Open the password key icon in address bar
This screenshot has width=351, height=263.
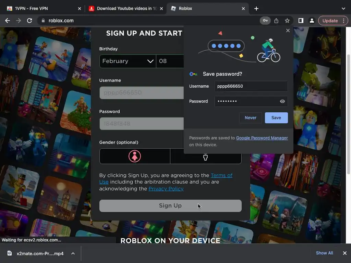[265, 21]
